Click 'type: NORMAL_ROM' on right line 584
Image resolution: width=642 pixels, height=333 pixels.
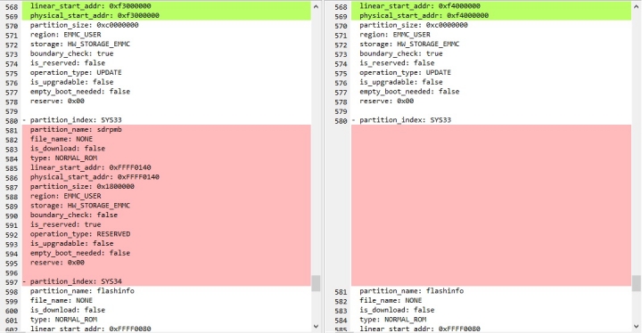coord(392,320)
